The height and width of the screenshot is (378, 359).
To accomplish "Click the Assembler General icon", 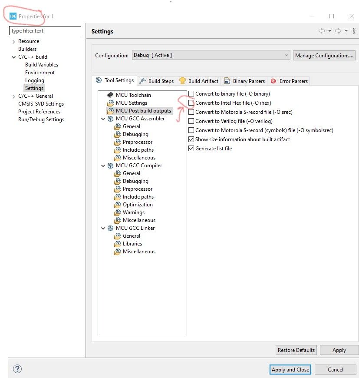I will (118, 126).
